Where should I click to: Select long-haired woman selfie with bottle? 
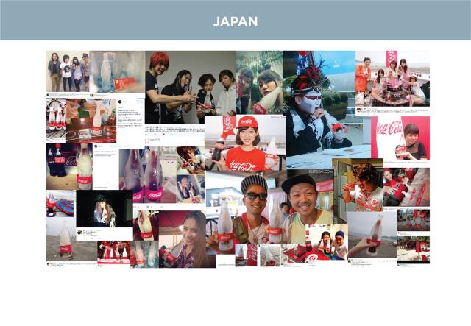click(187, 239)
